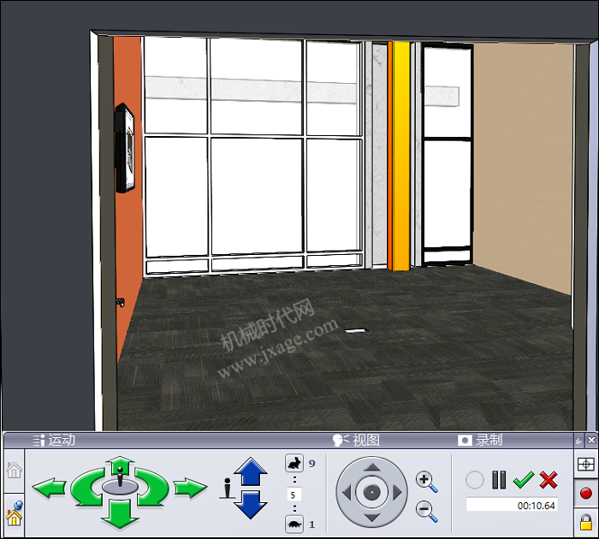The width and height of the screenshot is (599, 539).
Task: Click the turn left curved arrow
Action: (86, 488)
